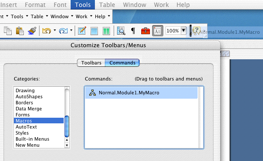
Task: Open the Navigation Pane magnifier icon
Action: pos(121,31)
